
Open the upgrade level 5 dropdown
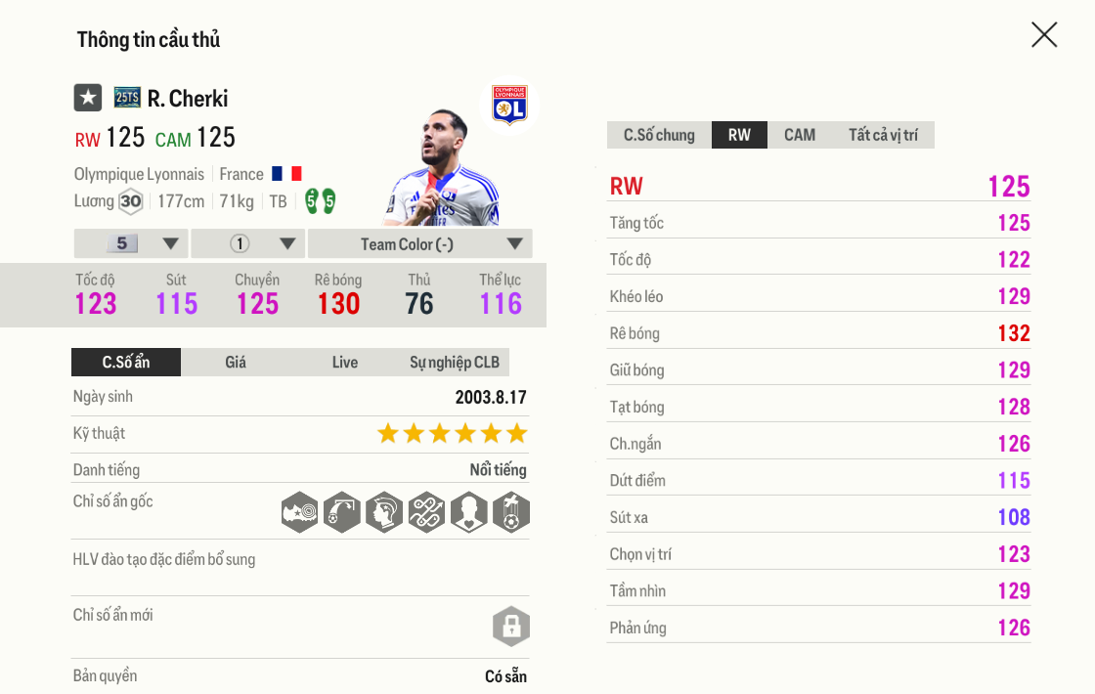click(x=131, y=244)
